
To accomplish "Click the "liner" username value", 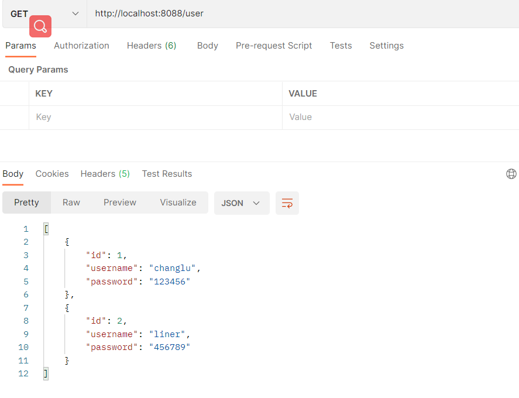I will [x=167, y=334].
